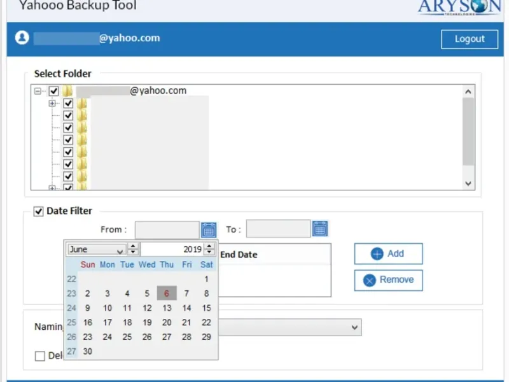Open the To date calendar picker icon
The width and height of the screenshot is (509, 382).
(320, 229)
